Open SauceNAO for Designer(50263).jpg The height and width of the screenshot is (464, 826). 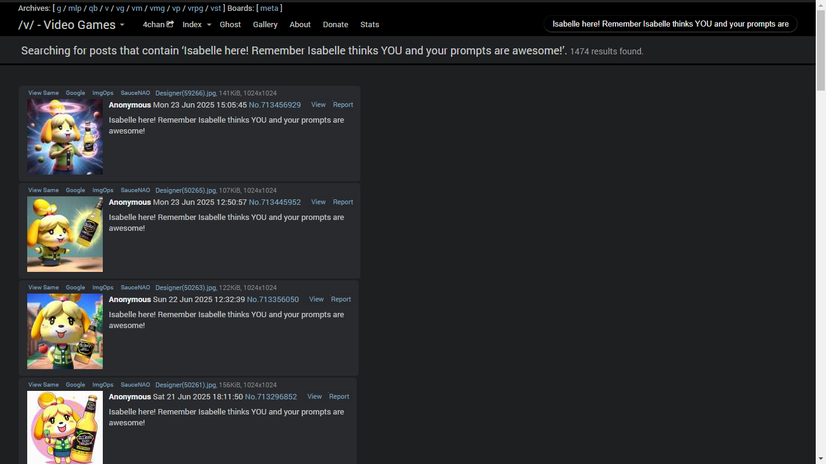click(135, 288)
